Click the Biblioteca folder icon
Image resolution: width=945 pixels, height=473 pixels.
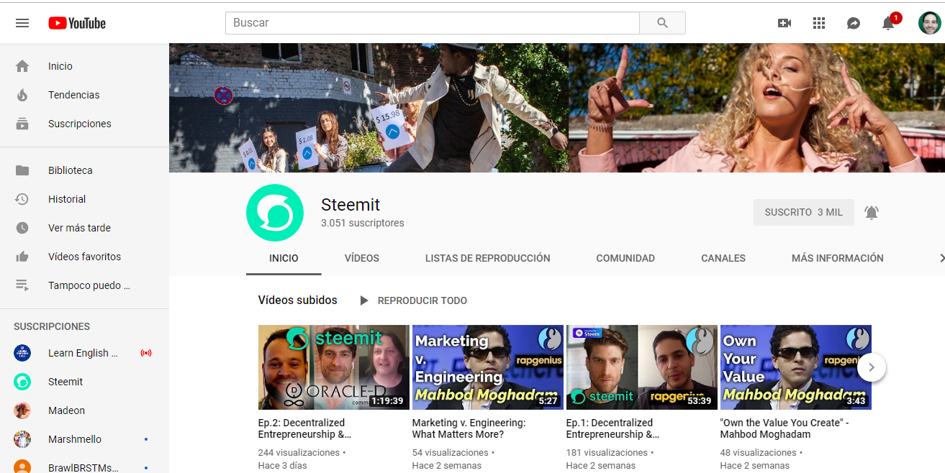tap(22, 170)
